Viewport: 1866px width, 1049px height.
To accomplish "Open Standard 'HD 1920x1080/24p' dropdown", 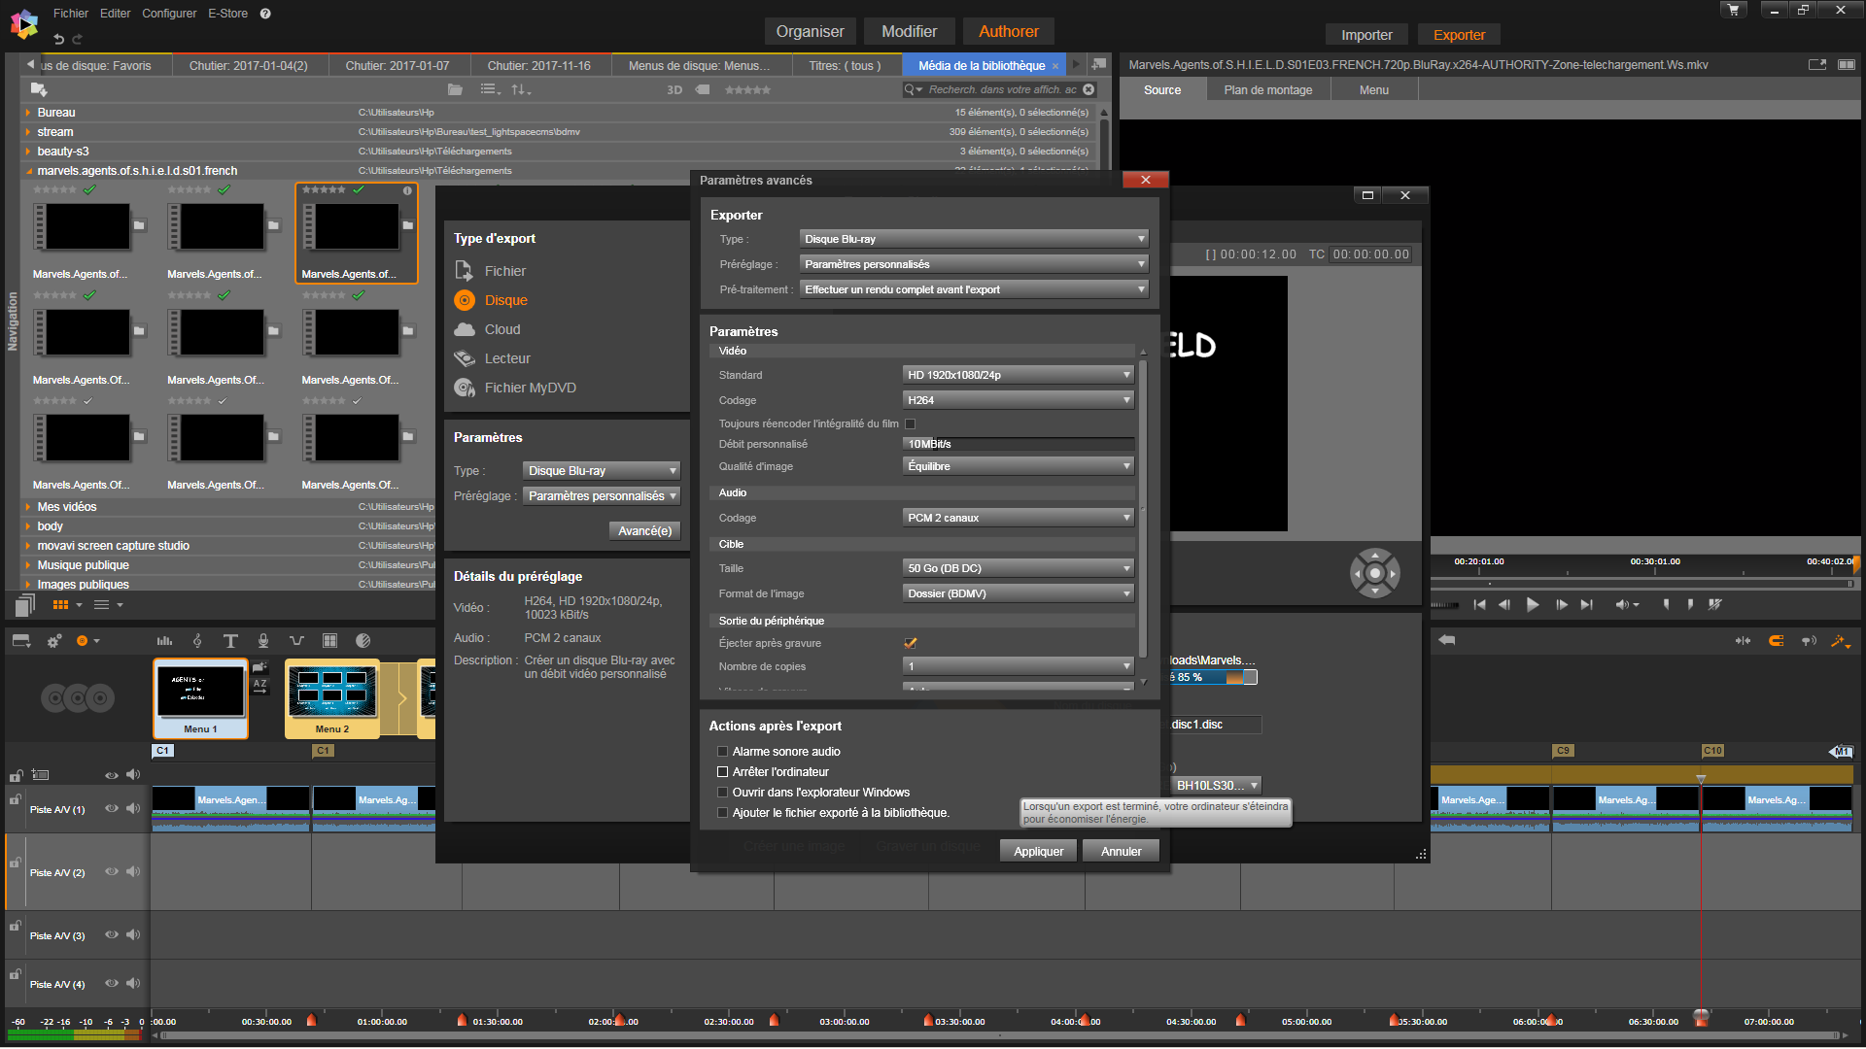I will click(1019, 375).
